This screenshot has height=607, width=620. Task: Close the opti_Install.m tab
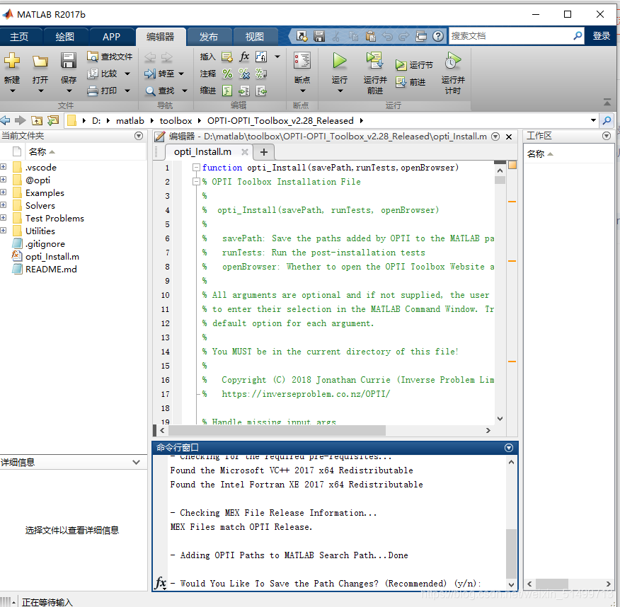[x=244, y=152]
